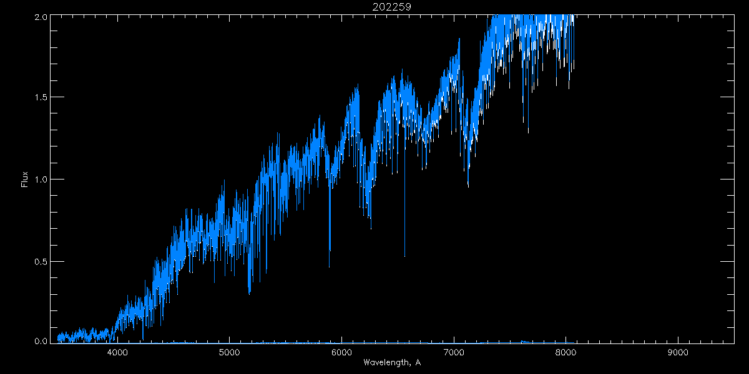Click the 1.5 flux tick label
Screen dimensions: 749x374
40,97
